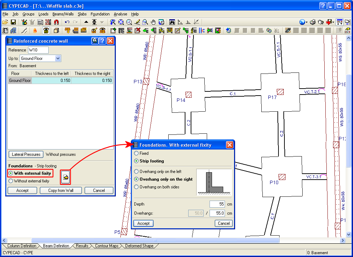
Task: Click the Lateral Pressures button
Action: (26, 154)
